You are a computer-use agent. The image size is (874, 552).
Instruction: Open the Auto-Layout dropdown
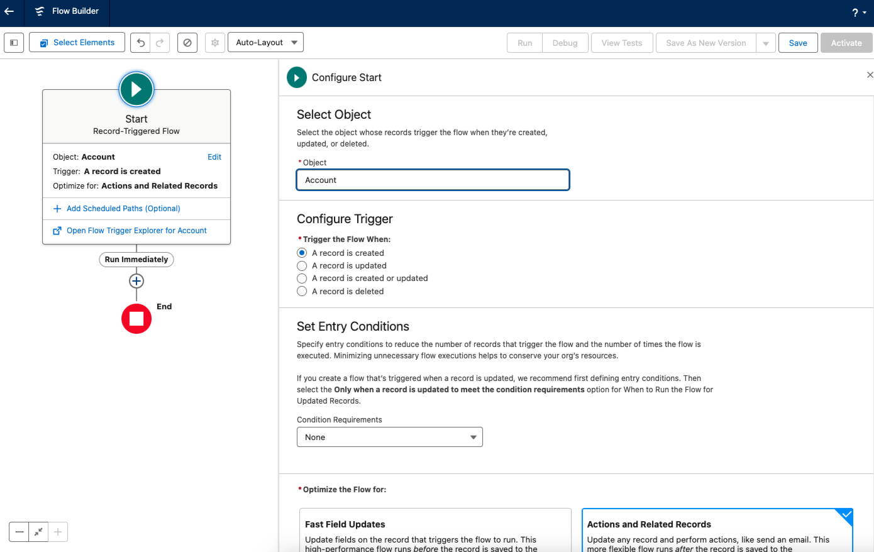[x=265, y=43]
